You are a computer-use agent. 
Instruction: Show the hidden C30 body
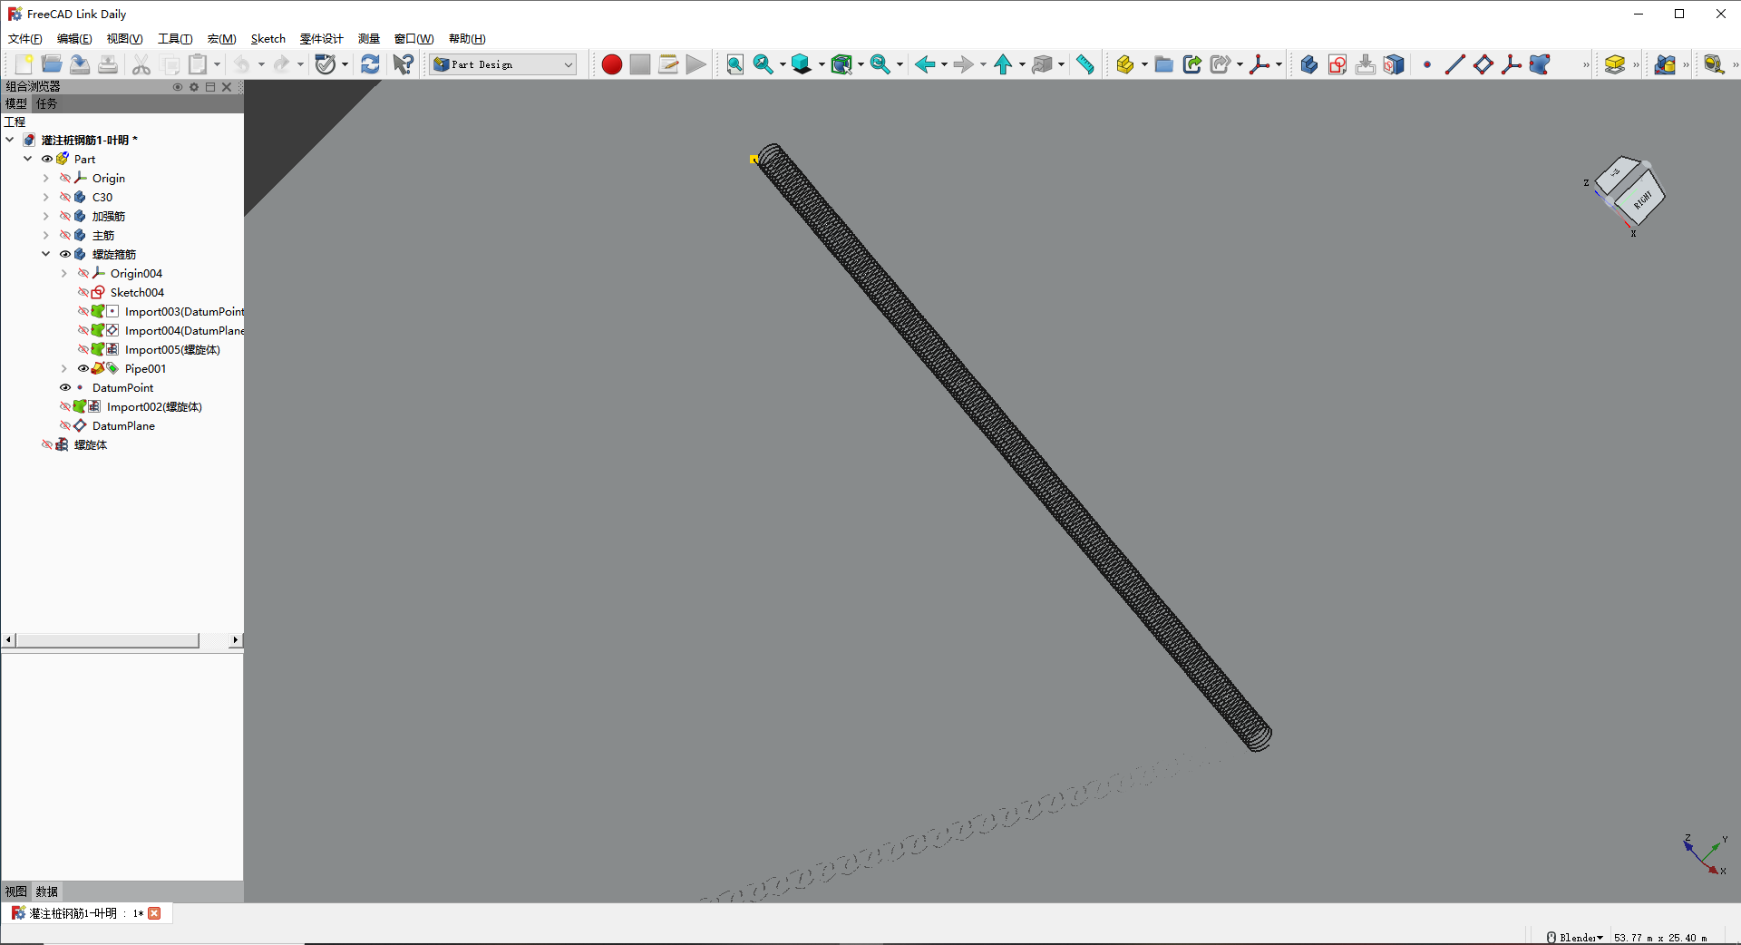click(65, 198)
